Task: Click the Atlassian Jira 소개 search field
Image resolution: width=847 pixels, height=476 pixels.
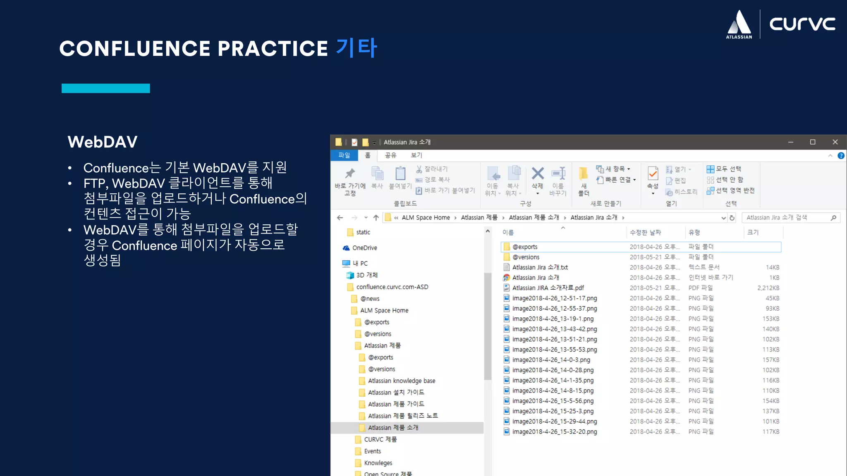Action: 791,218
